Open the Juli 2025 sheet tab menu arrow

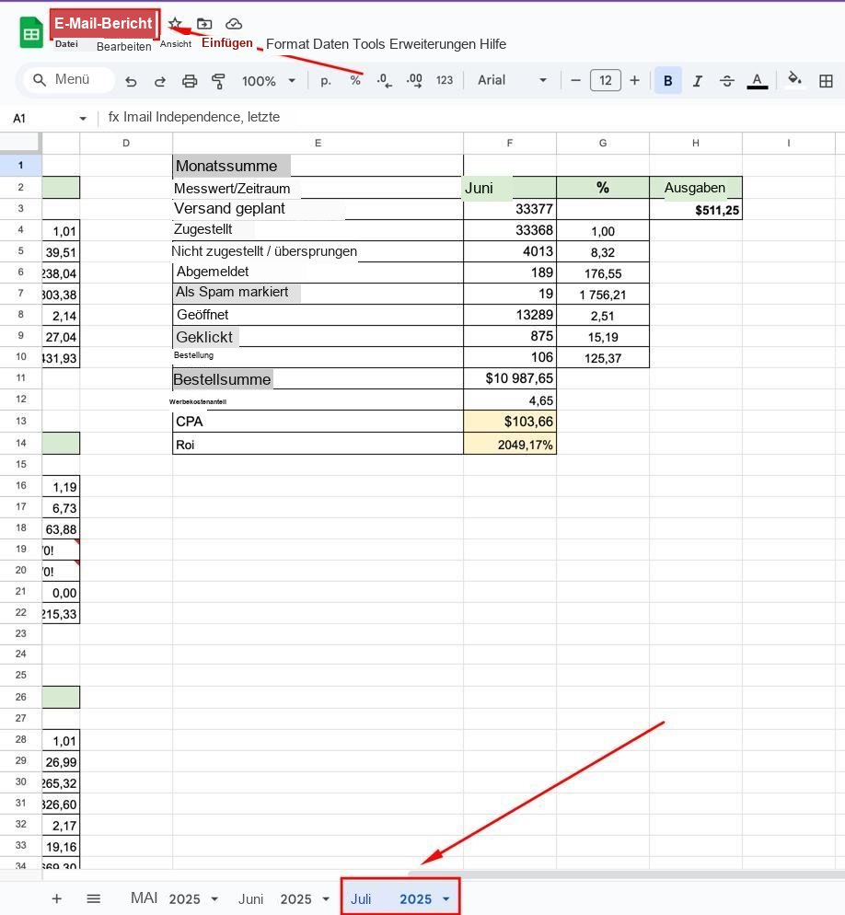coord(446,899)
